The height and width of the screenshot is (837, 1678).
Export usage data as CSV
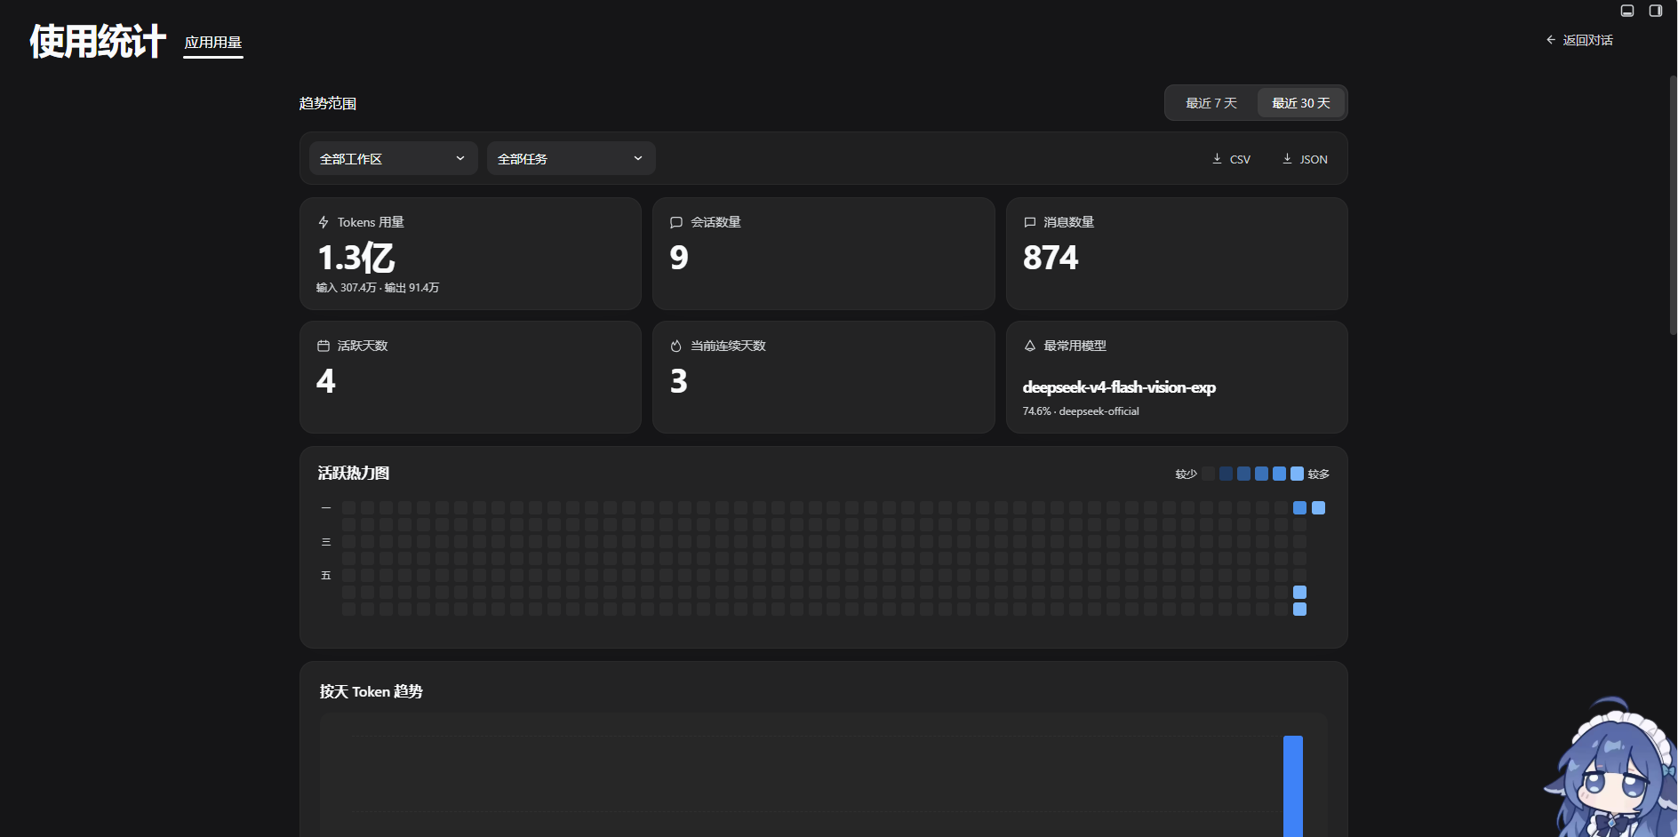click(x=1231, y=159)
